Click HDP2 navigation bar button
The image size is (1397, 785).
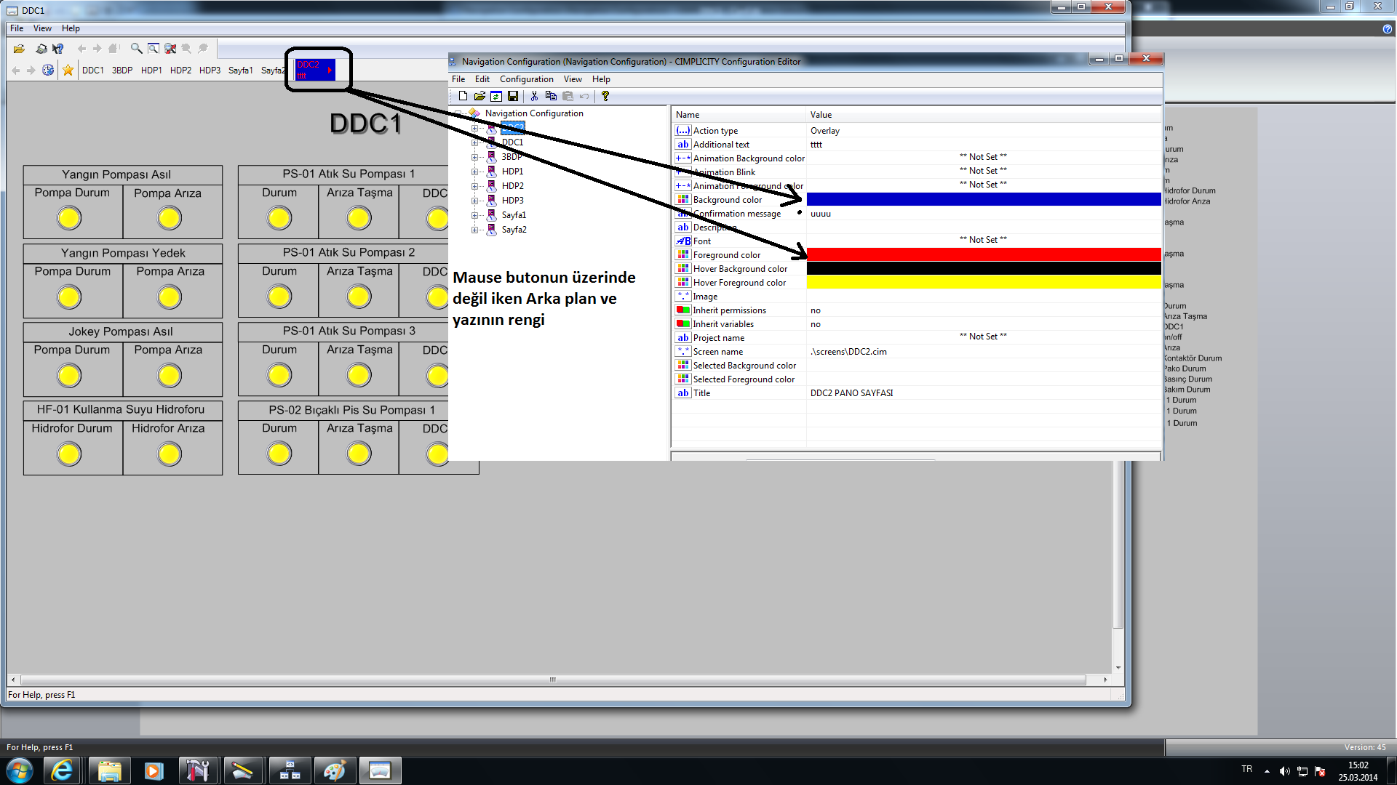[x=180, y=71]
